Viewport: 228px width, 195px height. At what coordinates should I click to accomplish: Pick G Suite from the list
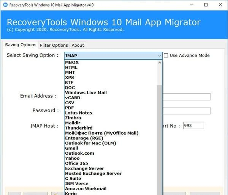click(111, 178)
